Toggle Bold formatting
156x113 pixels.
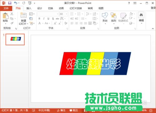click(39, 18)
